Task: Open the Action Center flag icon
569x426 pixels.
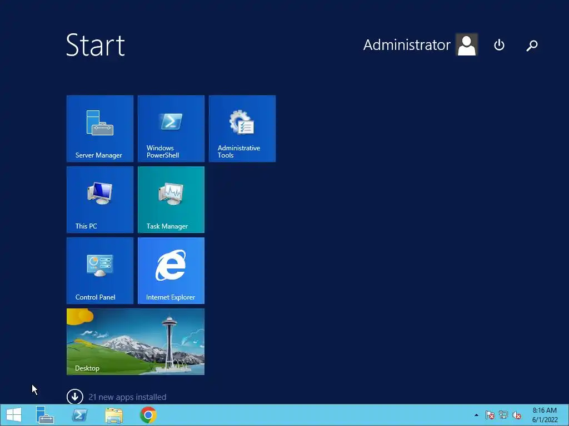Action: 490,415
